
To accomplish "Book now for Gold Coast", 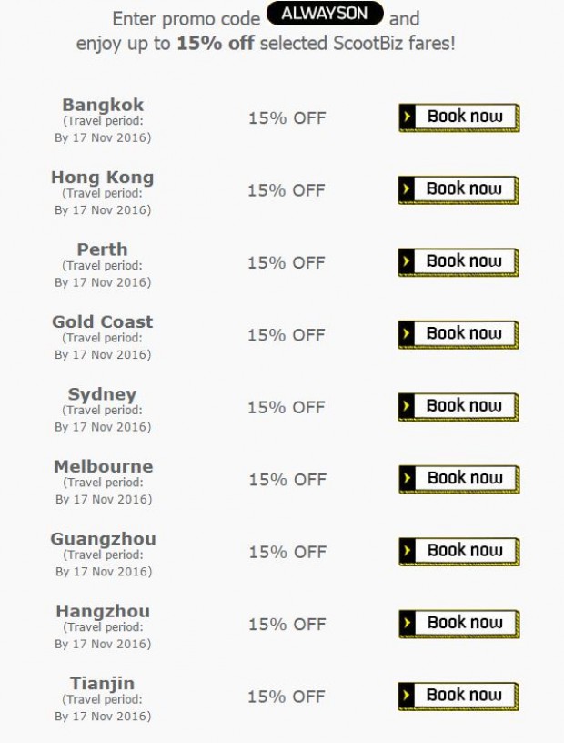I will click(458, 334).
